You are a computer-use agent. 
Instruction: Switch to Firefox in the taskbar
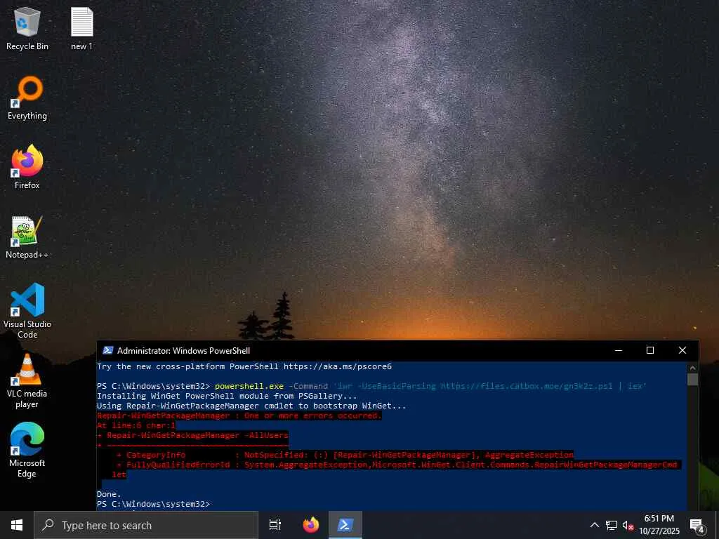311,525
